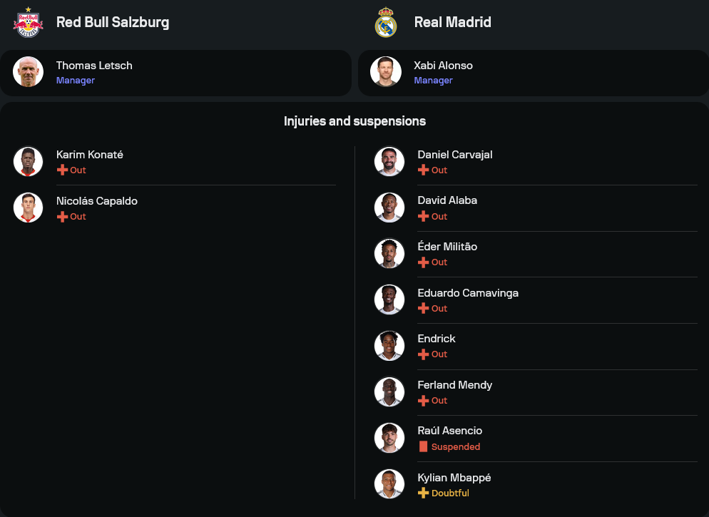Open the Red Bull Salzburg team page
This screenshot has height=517, width=709.
(113, 22)
